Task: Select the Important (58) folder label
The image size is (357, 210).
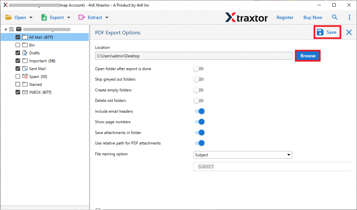Action: 42,61
